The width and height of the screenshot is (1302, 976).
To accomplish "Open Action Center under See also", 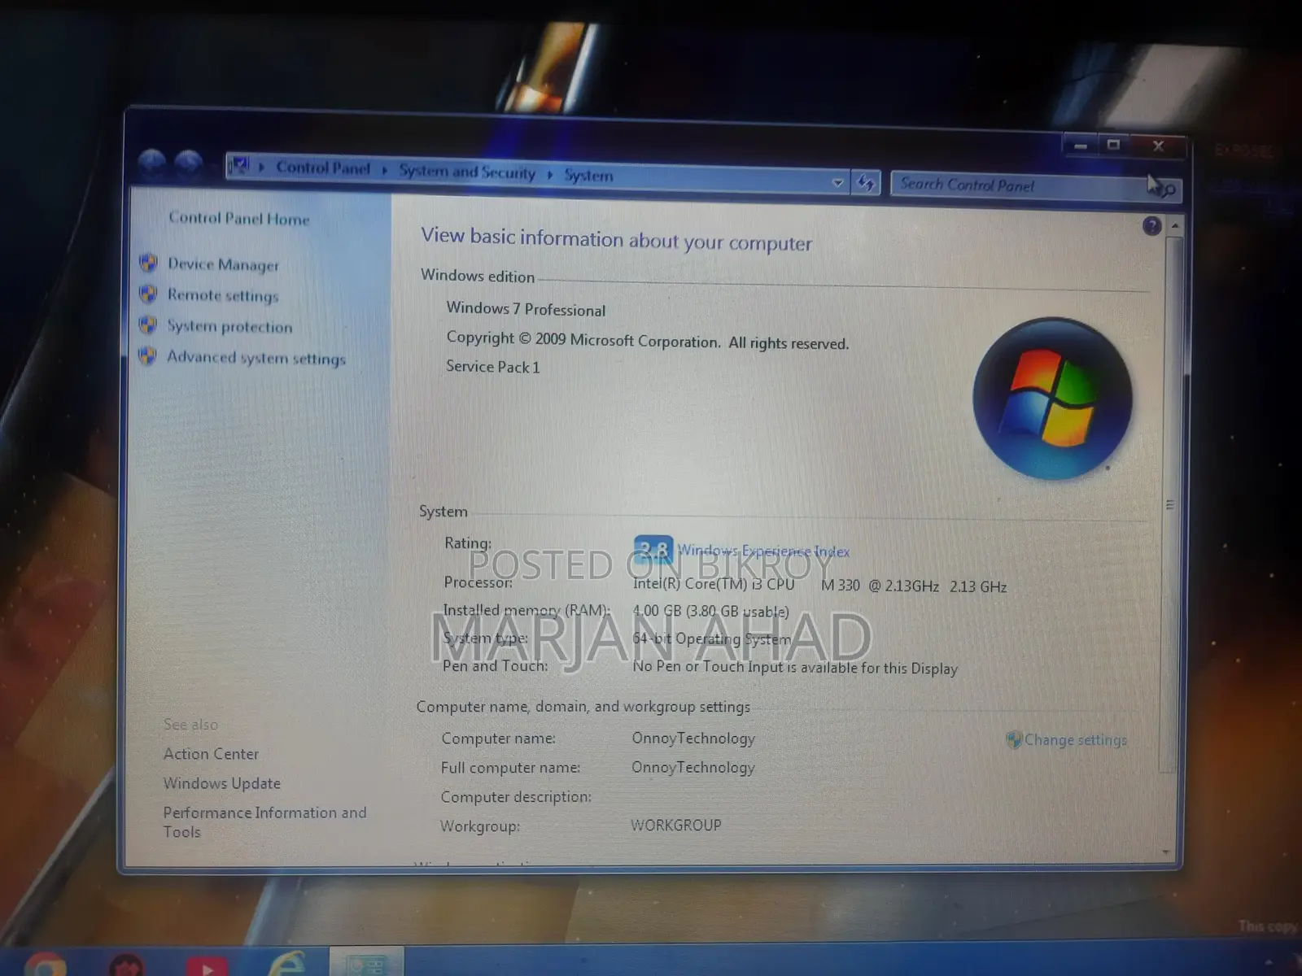I will click(x=211, y=754).
